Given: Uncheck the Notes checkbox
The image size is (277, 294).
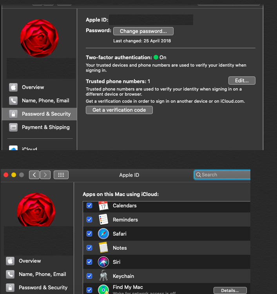Looking at the screenshot, I should pos(89,248).
